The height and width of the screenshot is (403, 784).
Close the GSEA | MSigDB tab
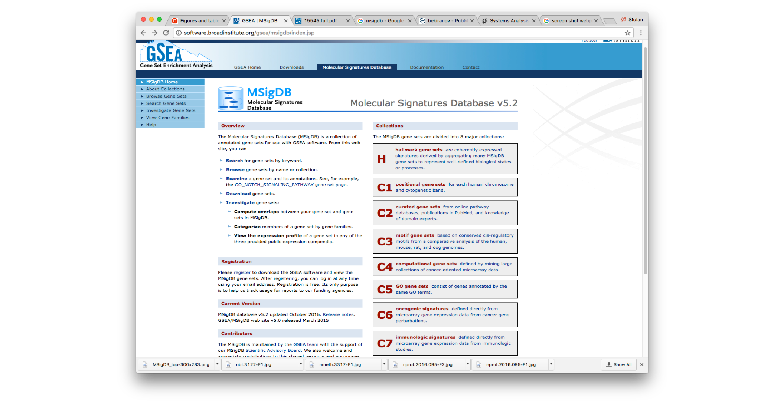pyautogui.click(x=285, y=21)
